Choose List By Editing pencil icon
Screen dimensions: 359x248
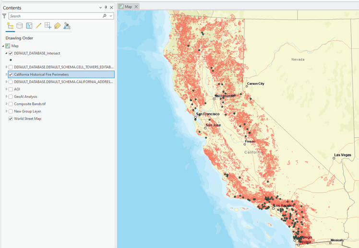coord(38,25)
